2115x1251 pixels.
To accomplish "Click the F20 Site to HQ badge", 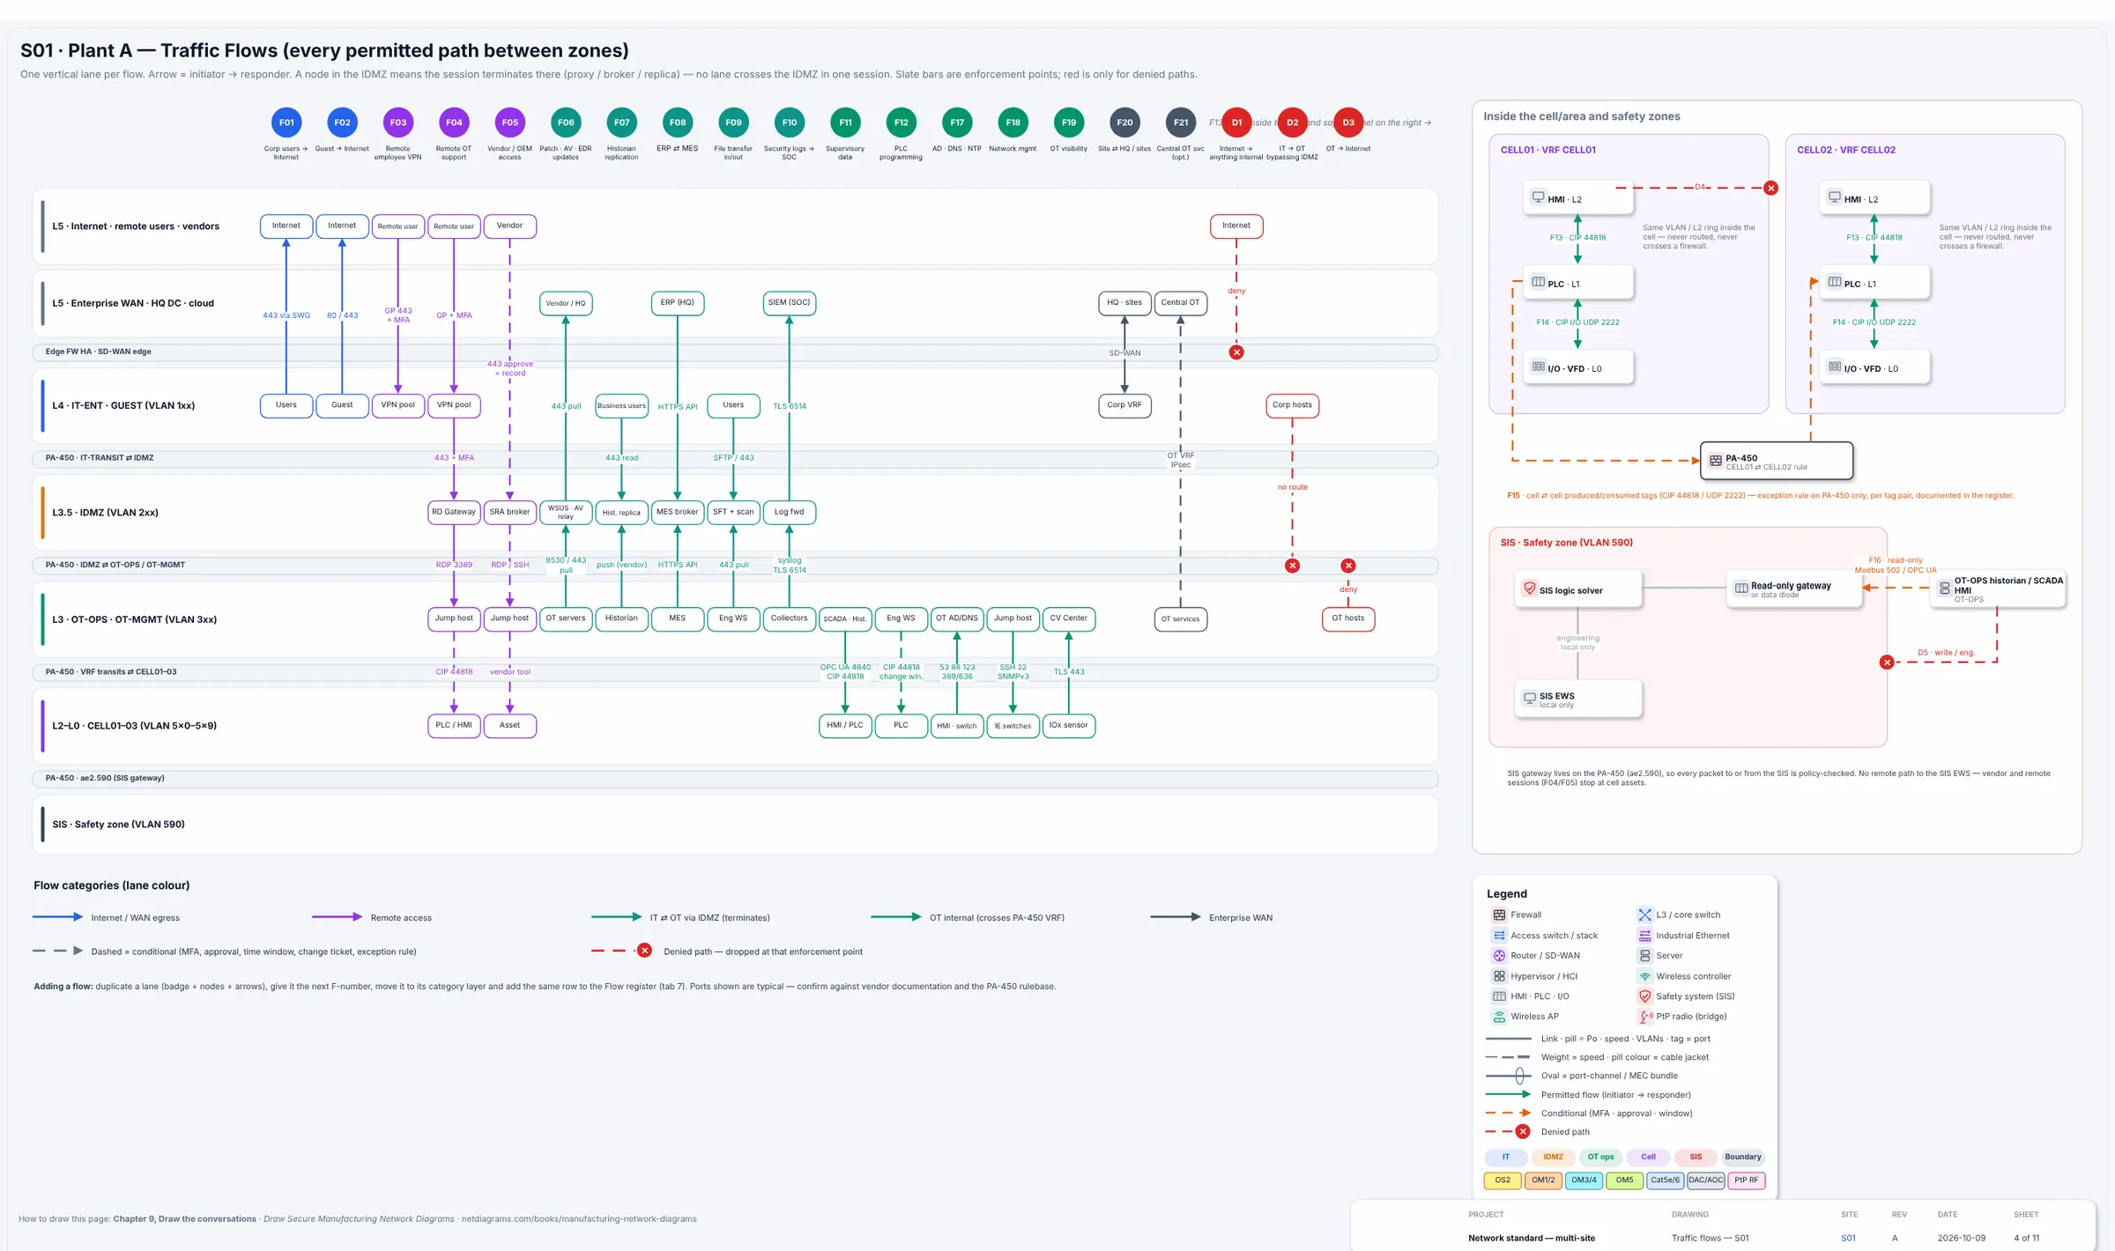I will tap(1124, 122).
